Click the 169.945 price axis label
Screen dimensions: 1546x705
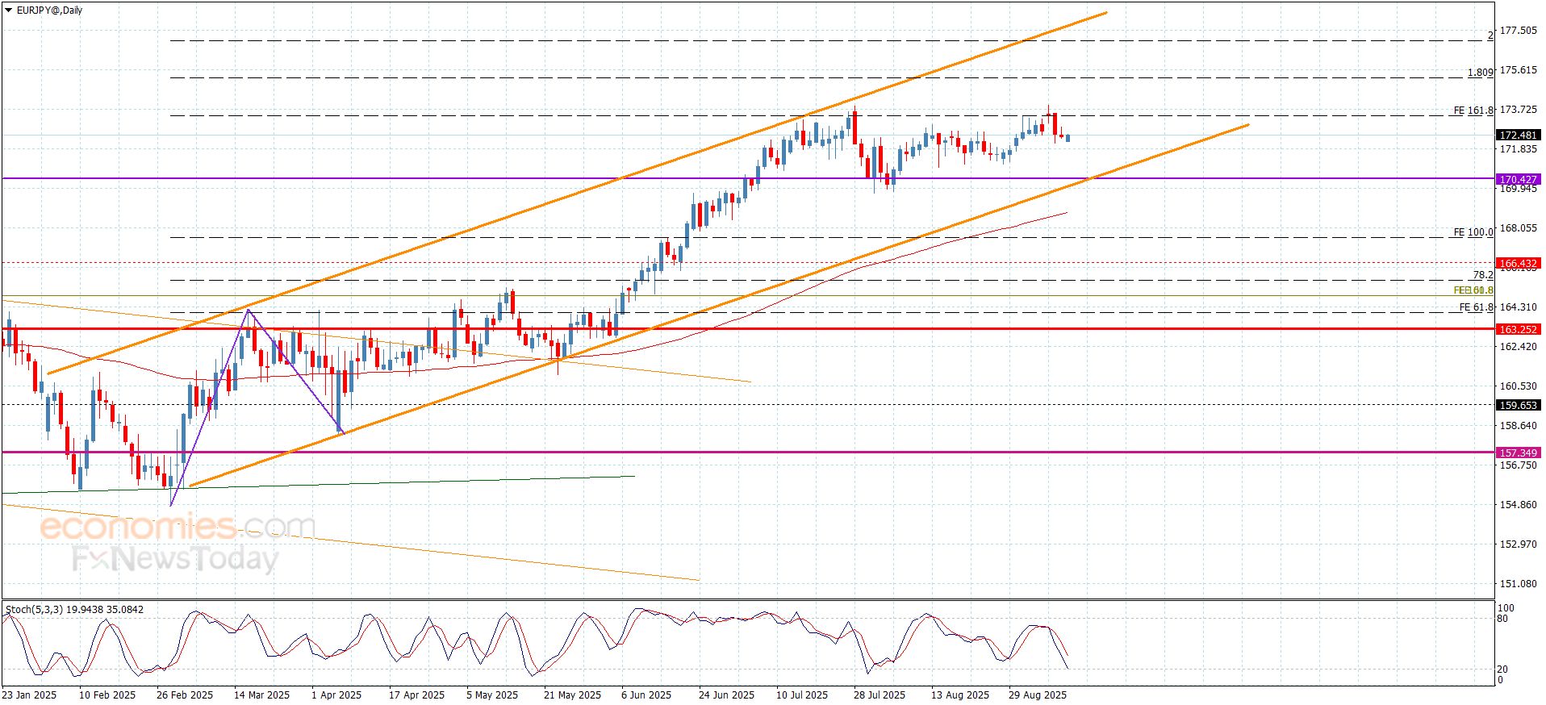click(x=1518, y=189)
